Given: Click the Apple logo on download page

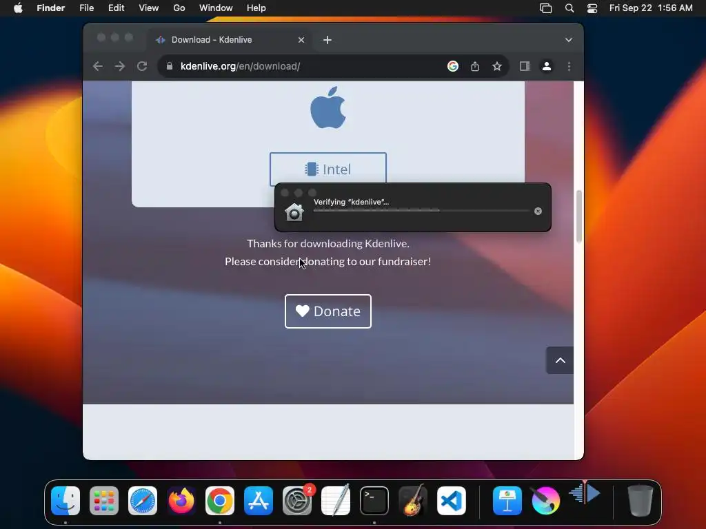Looking at the screenshot, I should 328,107.
